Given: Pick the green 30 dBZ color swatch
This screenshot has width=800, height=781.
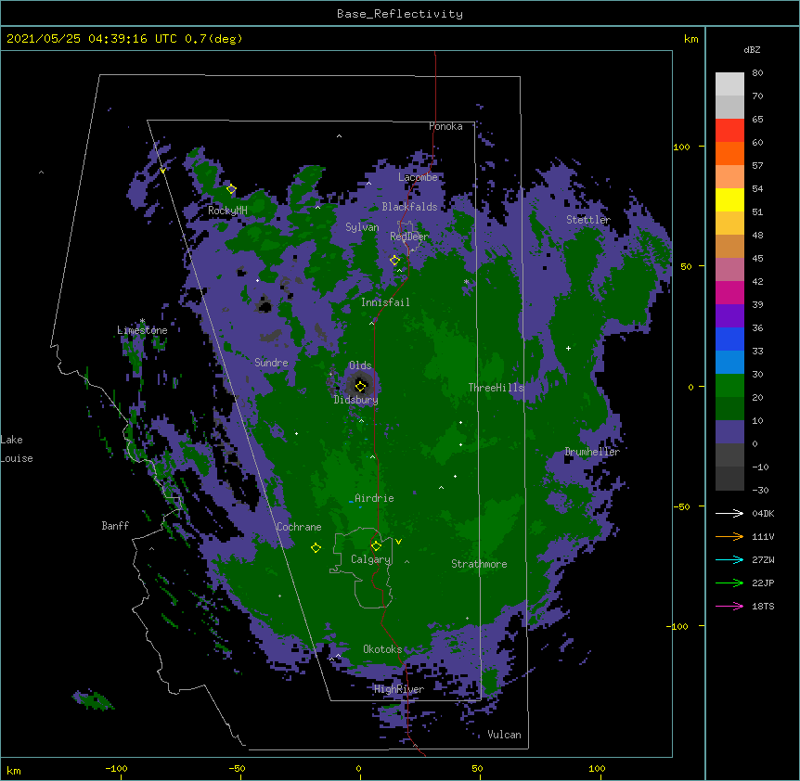Looking at the screenshot, I should coord(729,386).
